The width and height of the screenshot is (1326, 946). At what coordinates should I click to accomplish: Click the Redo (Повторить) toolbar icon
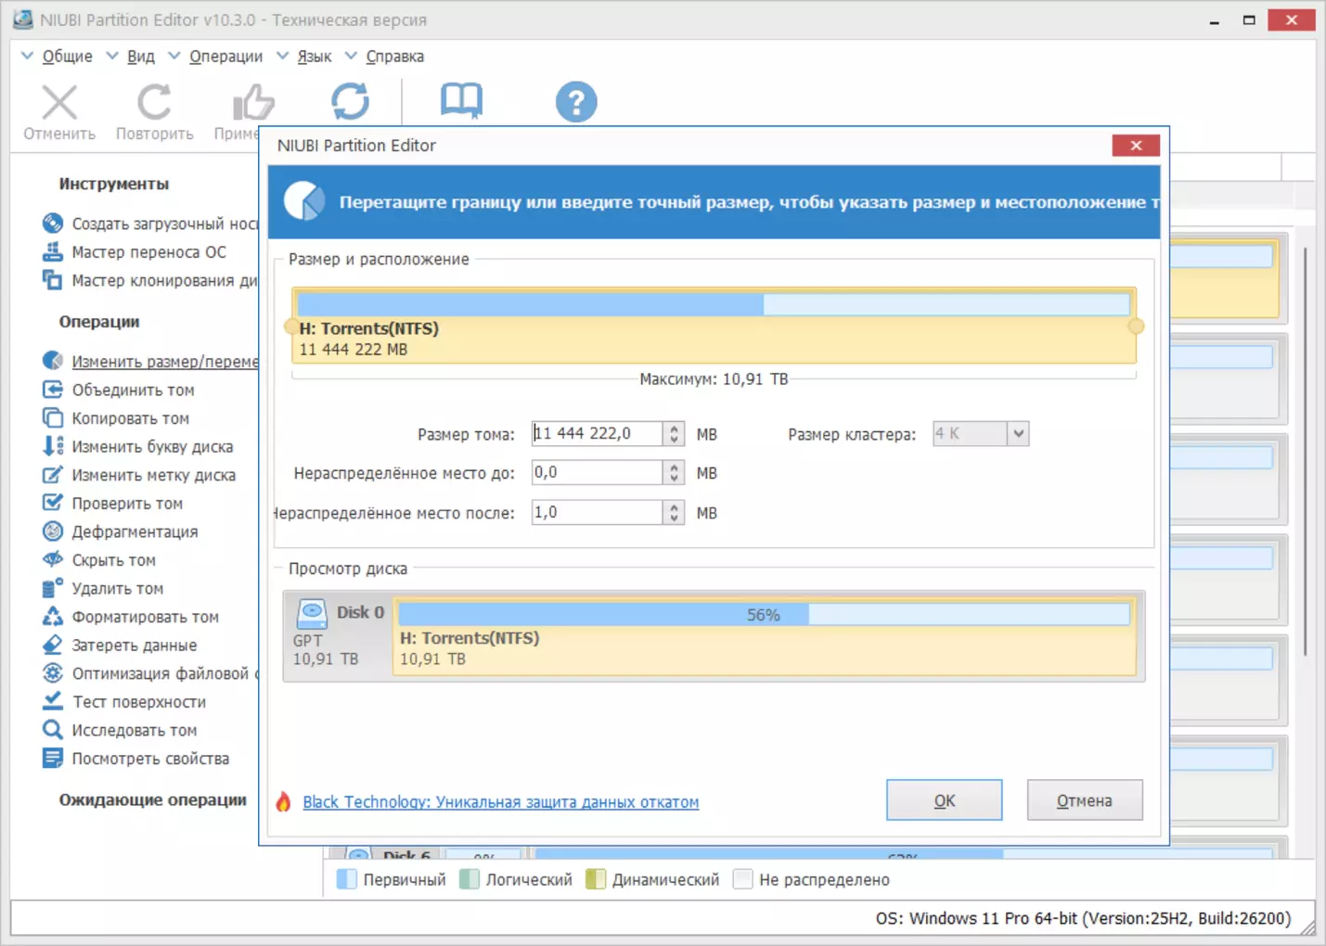(154, 104)
